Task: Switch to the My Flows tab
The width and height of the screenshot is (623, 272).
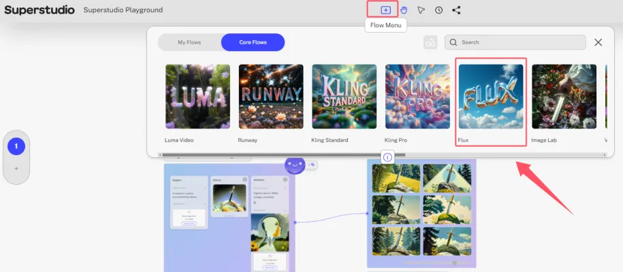Action: pos(190,42)
